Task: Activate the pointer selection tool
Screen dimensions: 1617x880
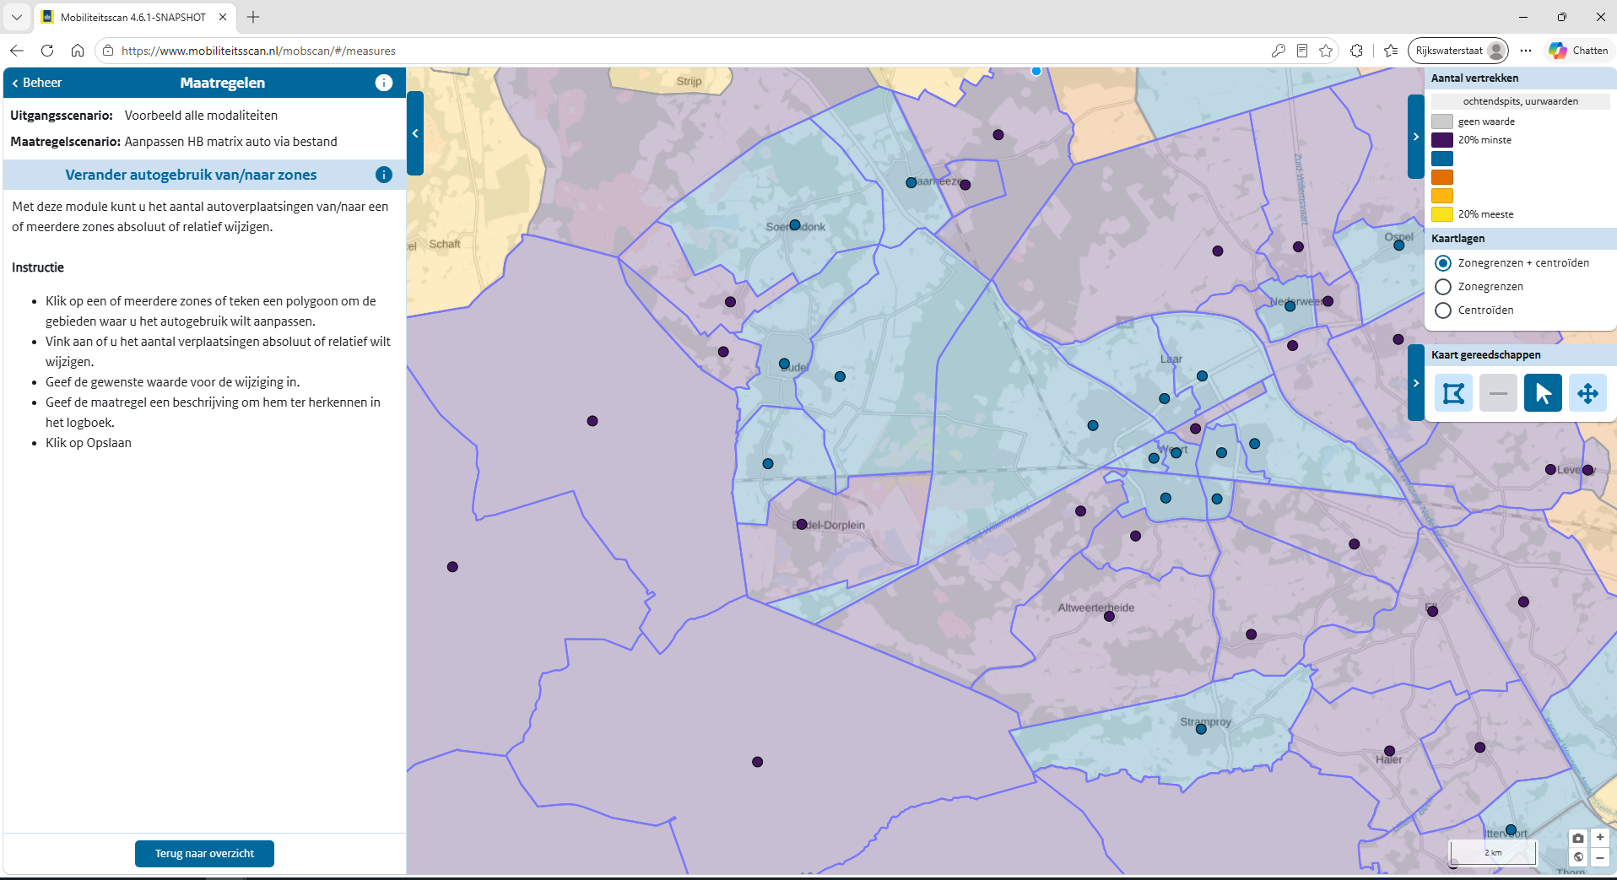Action: (1543, 393)
